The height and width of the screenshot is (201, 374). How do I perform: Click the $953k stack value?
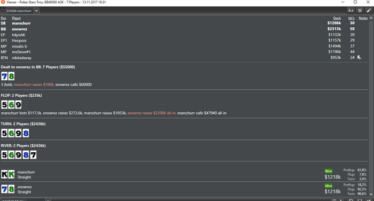click(336, 58)
